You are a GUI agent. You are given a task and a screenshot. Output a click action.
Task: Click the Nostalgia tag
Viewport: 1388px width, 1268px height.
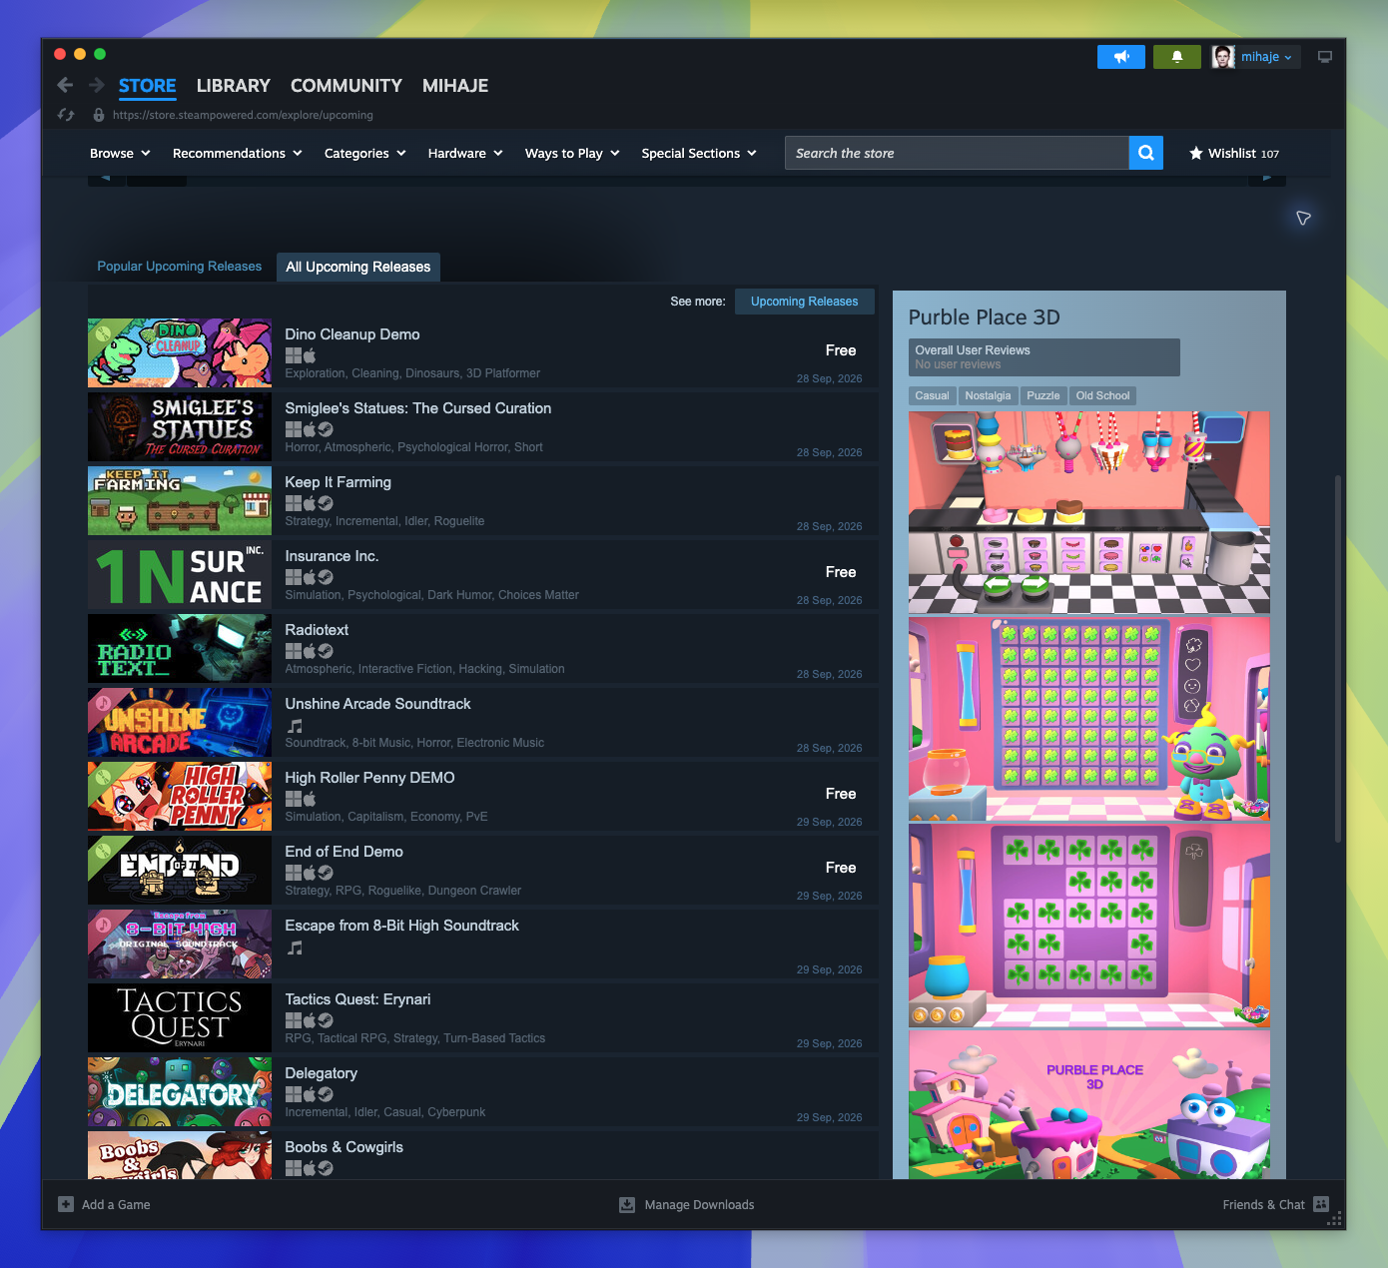pos(988,395)
